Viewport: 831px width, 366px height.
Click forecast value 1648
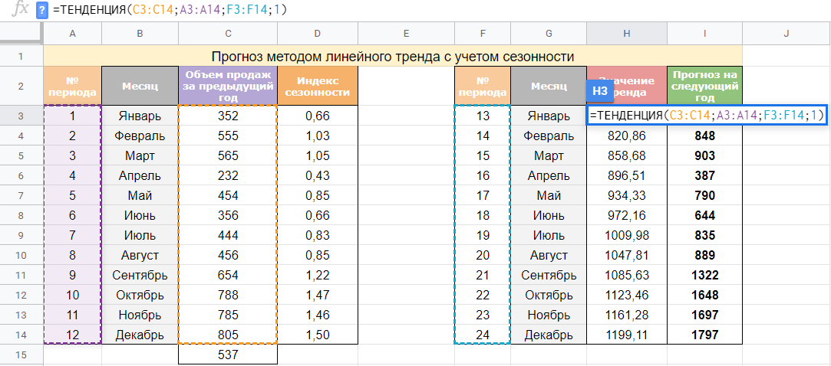tap(705, 295)
